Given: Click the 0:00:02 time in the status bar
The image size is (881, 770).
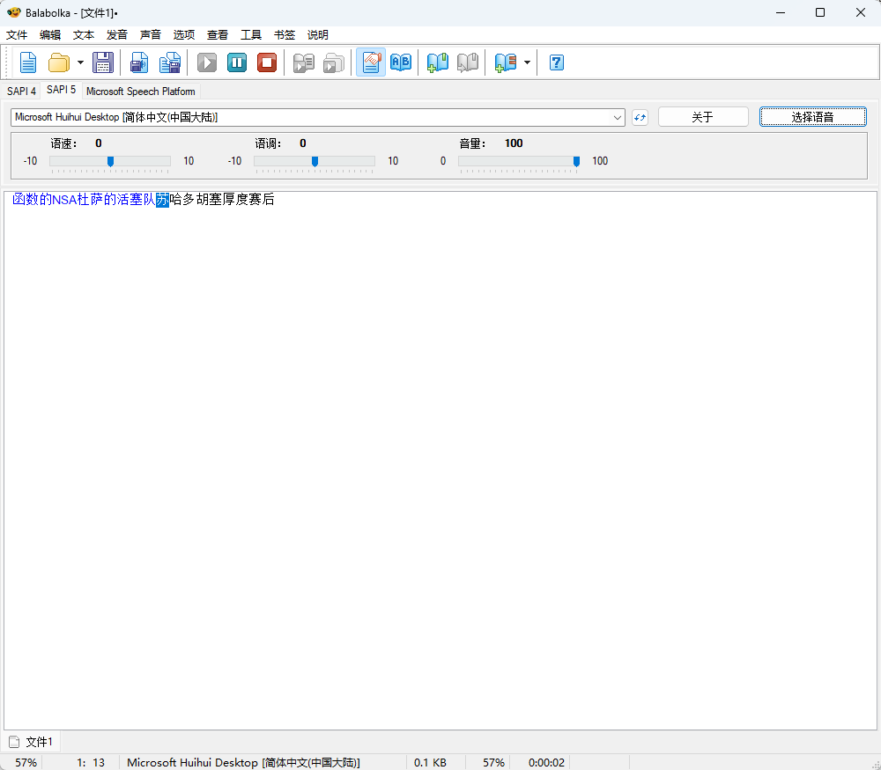Looking at the screenshot, I should click(546, 763).
